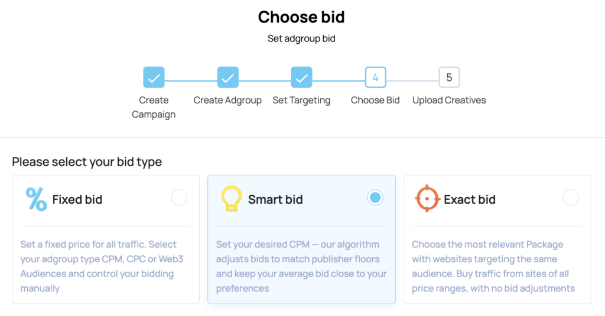Screen dimensions: 605x316
Task: Click the Fixed bid description text
Action: pos(99,266)
